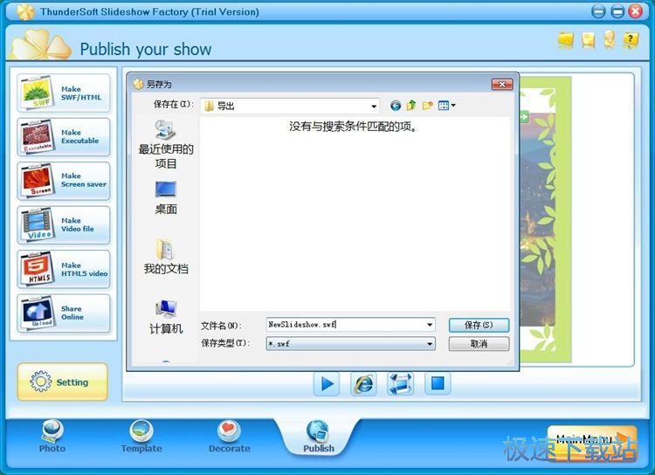
Task: Click the save project icon in header
Action: (588, 40)
